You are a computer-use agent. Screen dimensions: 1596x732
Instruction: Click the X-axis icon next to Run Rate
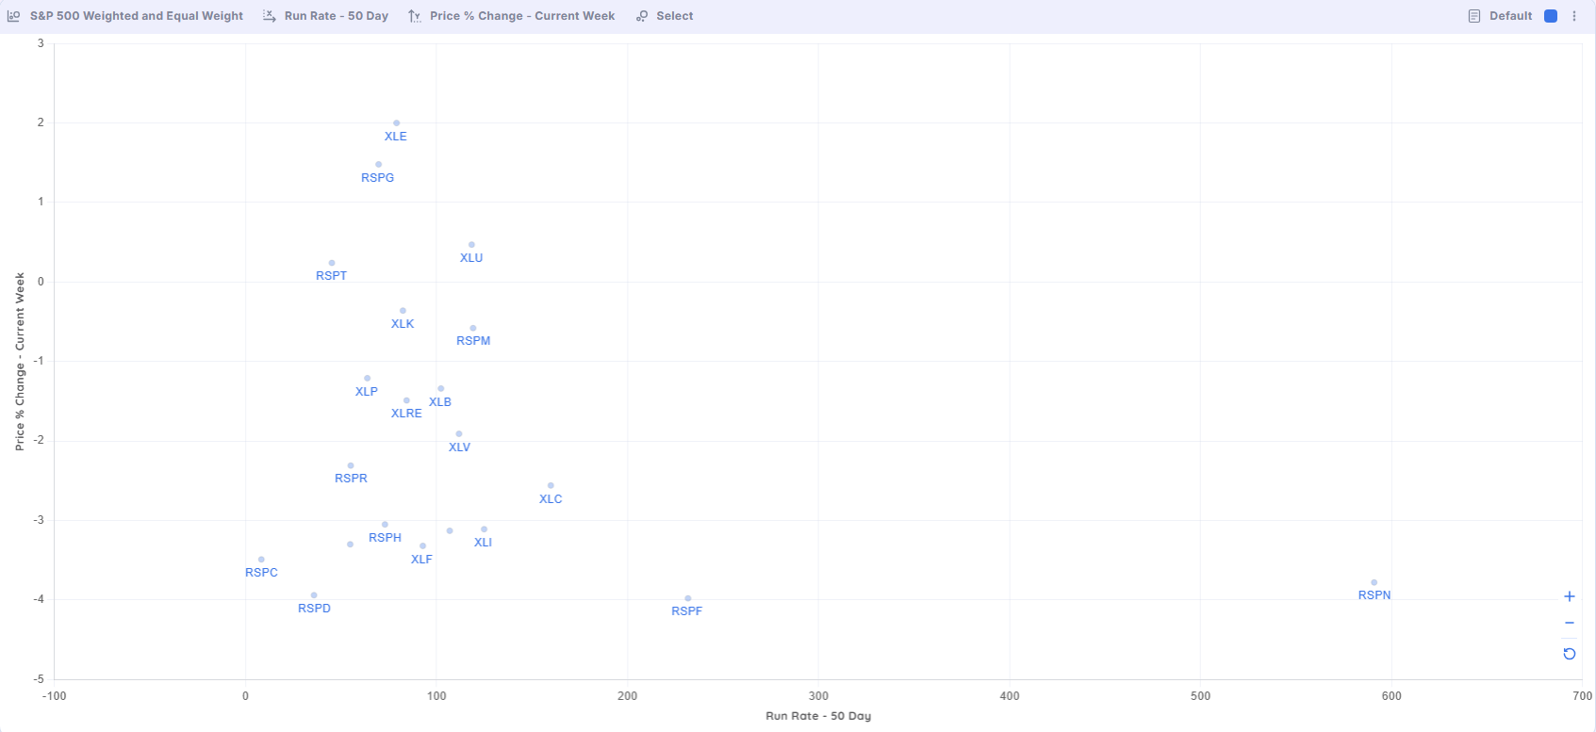click(269, 16)
